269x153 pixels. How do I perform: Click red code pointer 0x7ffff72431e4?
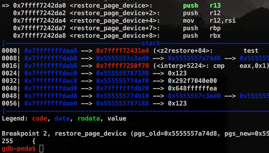123,51
